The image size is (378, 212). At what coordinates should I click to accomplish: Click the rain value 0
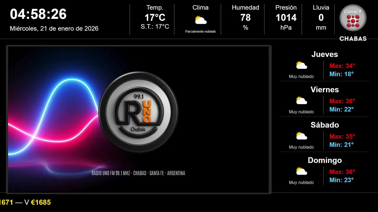[x=321, y=18]
